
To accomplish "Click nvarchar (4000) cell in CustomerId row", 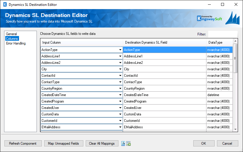I will tap(219, 121).
